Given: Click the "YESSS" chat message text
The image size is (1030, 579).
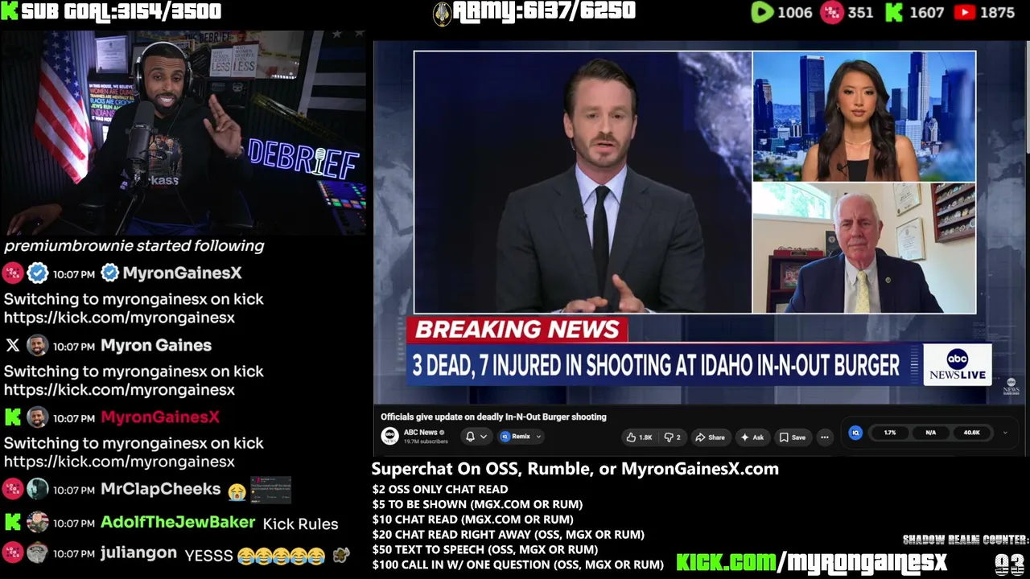Looking at the screenshot, I should coord(208,555).
